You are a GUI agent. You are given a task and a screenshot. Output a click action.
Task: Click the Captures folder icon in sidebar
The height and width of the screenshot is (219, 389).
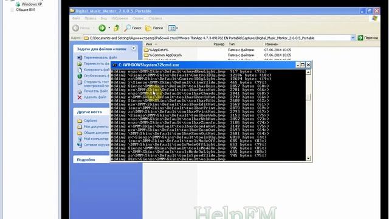[x=80, y=120]
